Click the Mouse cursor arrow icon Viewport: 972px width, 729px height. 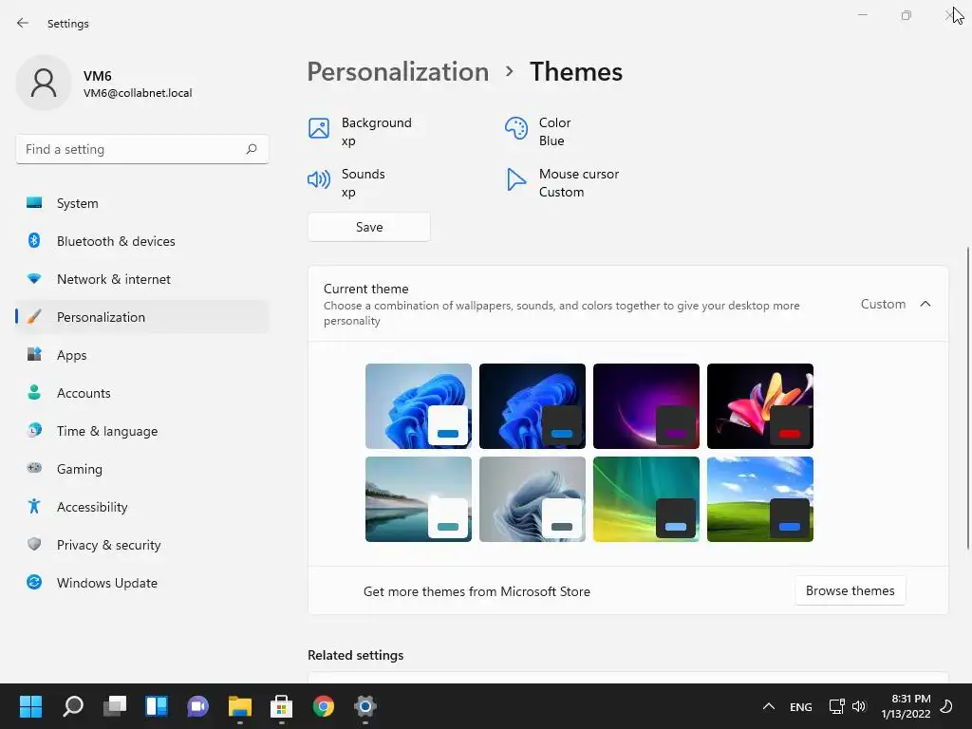coord(515,179)
